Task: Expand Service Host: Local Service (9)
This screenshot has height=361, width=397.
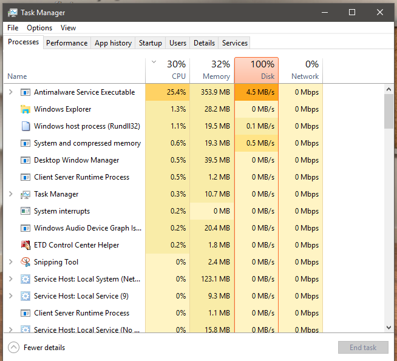Action: pyautogui.click(x=11, y=295)
